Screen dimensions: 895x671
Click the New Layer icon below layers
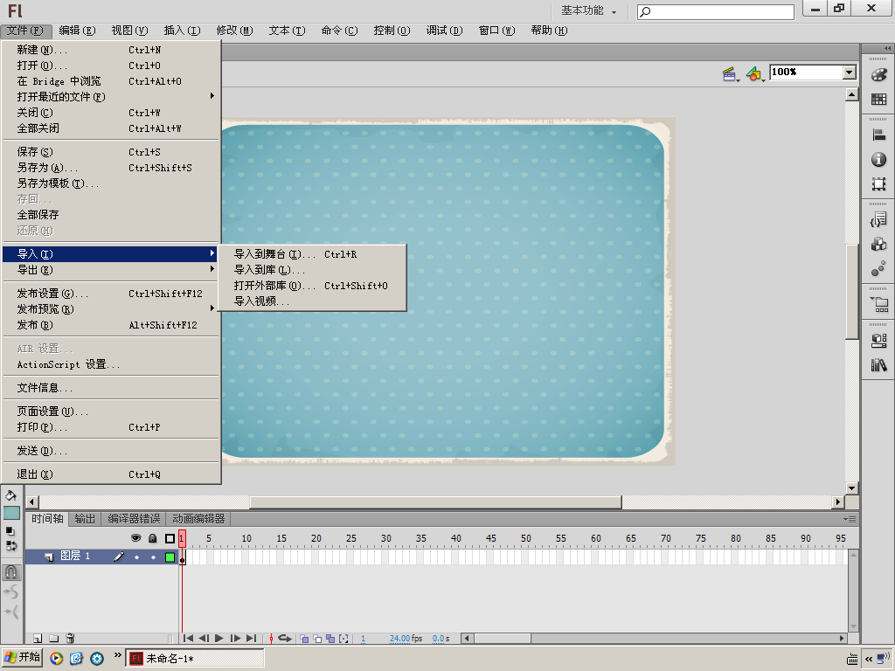37,639
